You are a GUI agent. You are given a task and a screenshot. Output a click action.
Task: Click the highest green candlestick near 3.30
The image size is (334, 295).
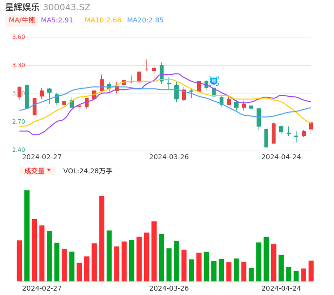162,73
